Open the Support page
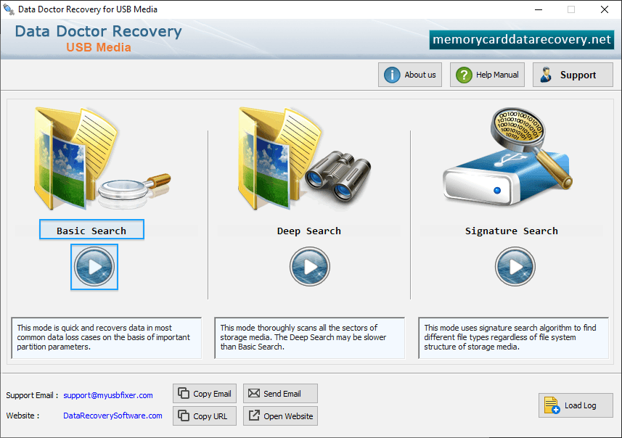Screen dimensions: 622x438 (573, 75)
